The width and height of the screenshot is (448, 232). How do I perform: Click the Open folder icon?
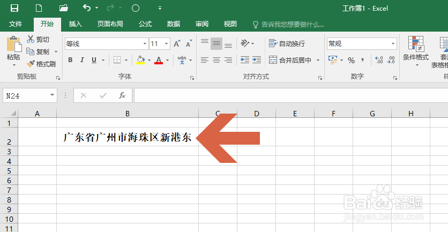coord(63,8)
